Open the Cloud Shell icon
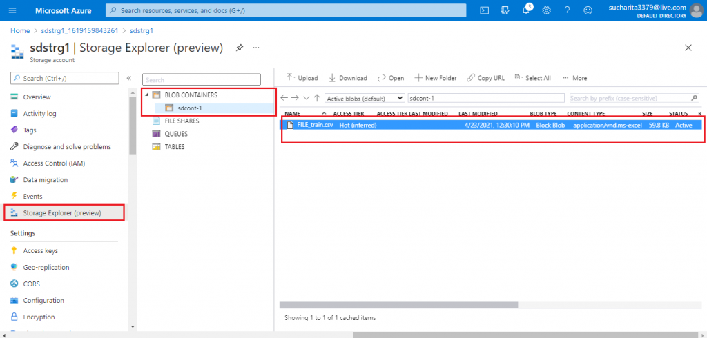Image resolution: width=707 pixels, height=338 pixels. 485,10
